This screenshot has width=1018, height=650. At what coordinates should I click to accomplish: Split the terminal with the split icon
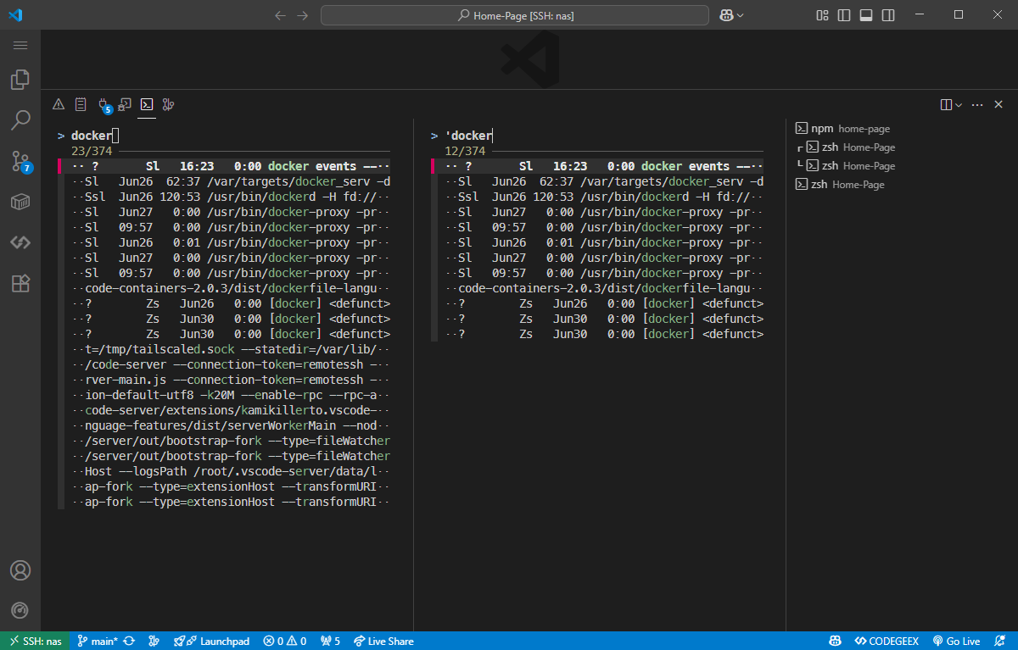click(946, 104)
